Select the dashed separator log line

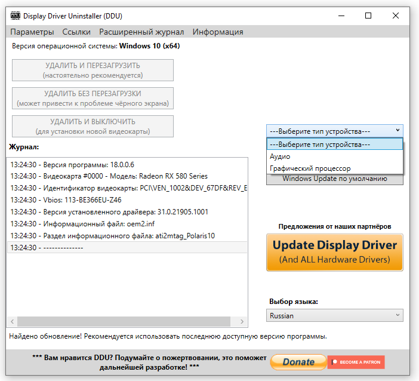click(127, 248)
